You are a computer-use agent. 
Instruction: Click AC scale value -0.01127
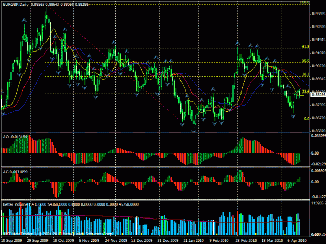(x=319, y=197)
